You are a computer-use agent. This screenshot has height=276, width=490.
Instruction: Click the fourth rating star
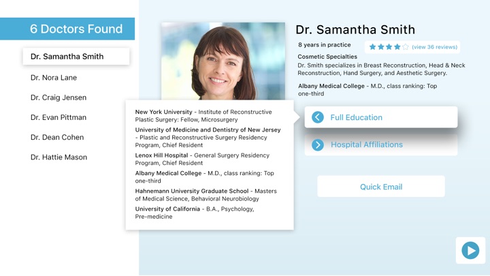tap(397, 47)
